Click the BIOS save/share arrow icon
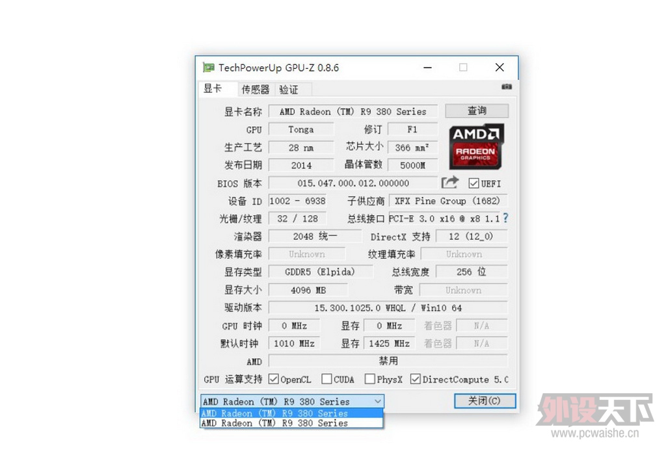 [x=450, y=183]
